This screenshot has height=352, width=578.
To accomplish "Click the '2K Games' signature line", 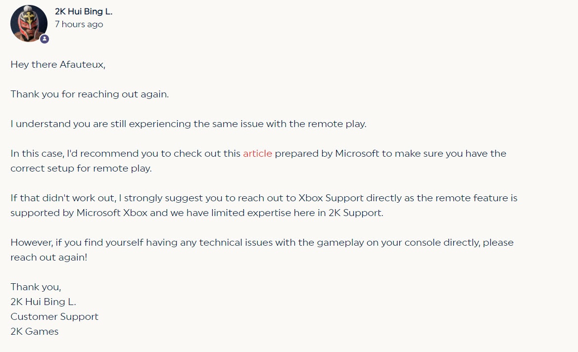I will 34,331.
